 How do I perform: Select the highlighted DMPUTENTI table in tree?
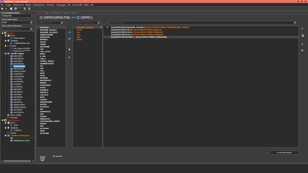(19, 66)
